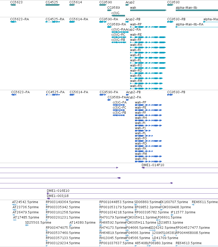Click the wah-RE transcript label
The height and width of the screenshot is (247, 218).
pyautogui.click(x=136, y=34)
